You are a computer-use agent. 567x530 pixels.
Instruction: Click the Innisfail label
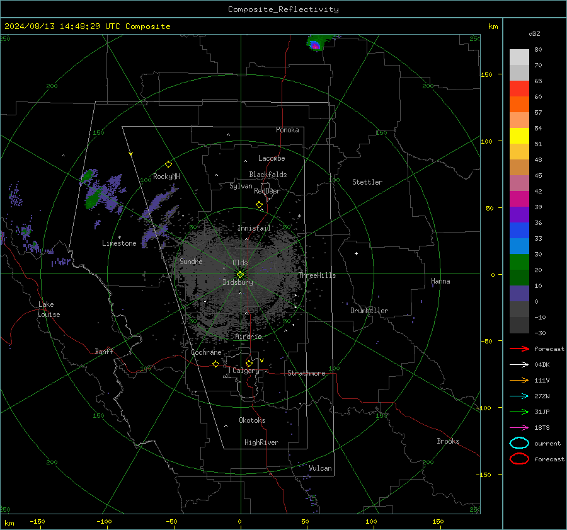click(x=254, y=228)
